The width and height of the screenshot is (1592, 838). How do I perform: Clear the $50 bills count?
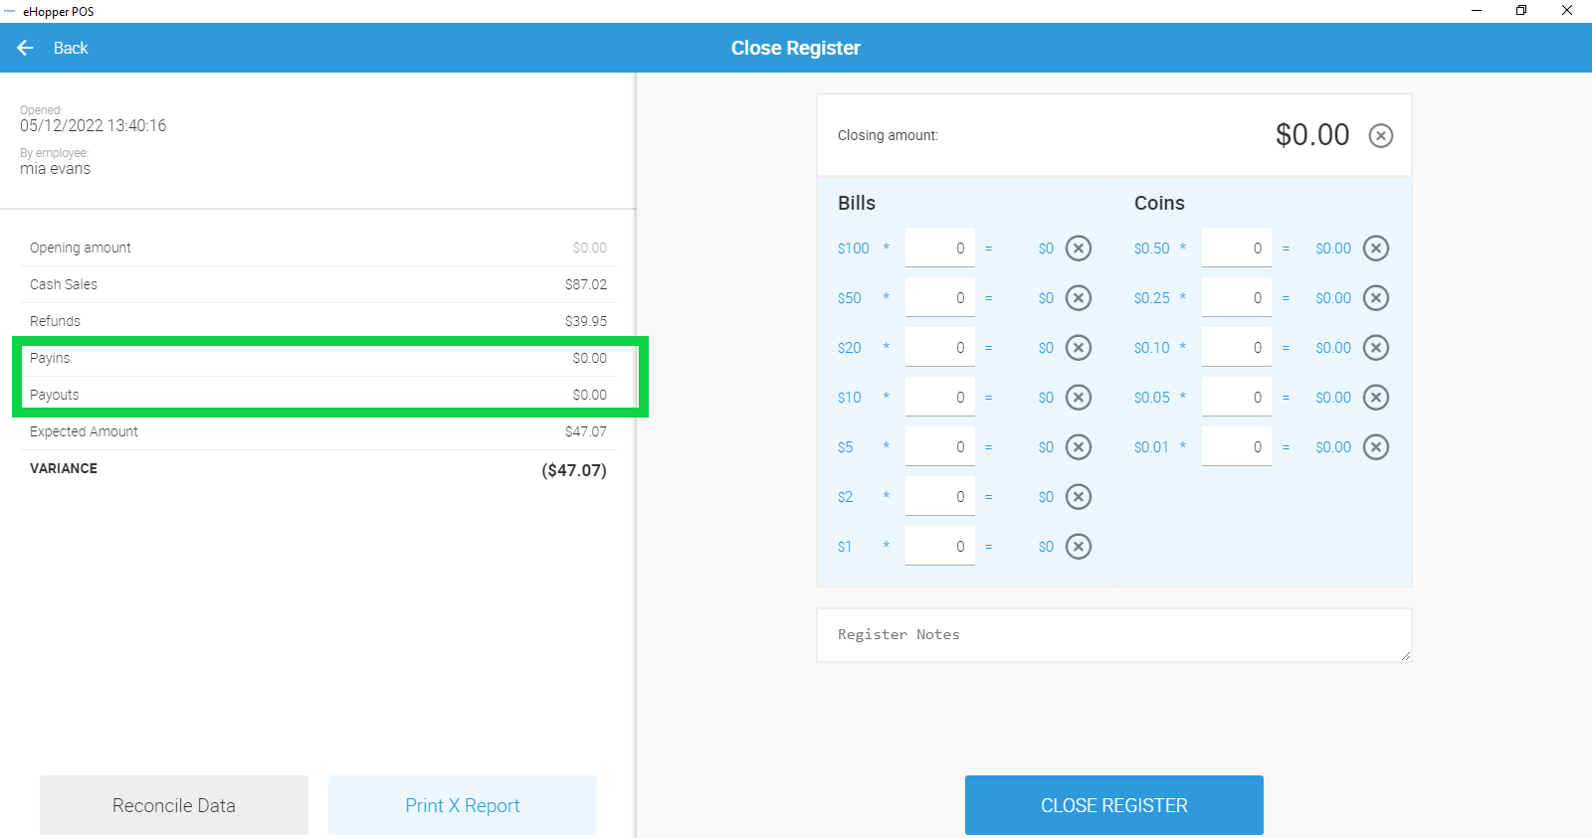(x=1079, y=298)
